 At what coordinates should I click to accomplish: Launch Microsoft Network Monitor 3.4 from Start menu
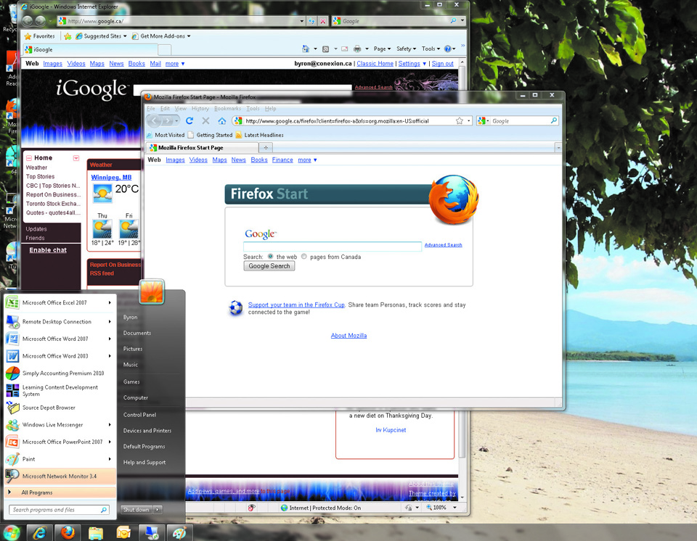tap(60, 476)
